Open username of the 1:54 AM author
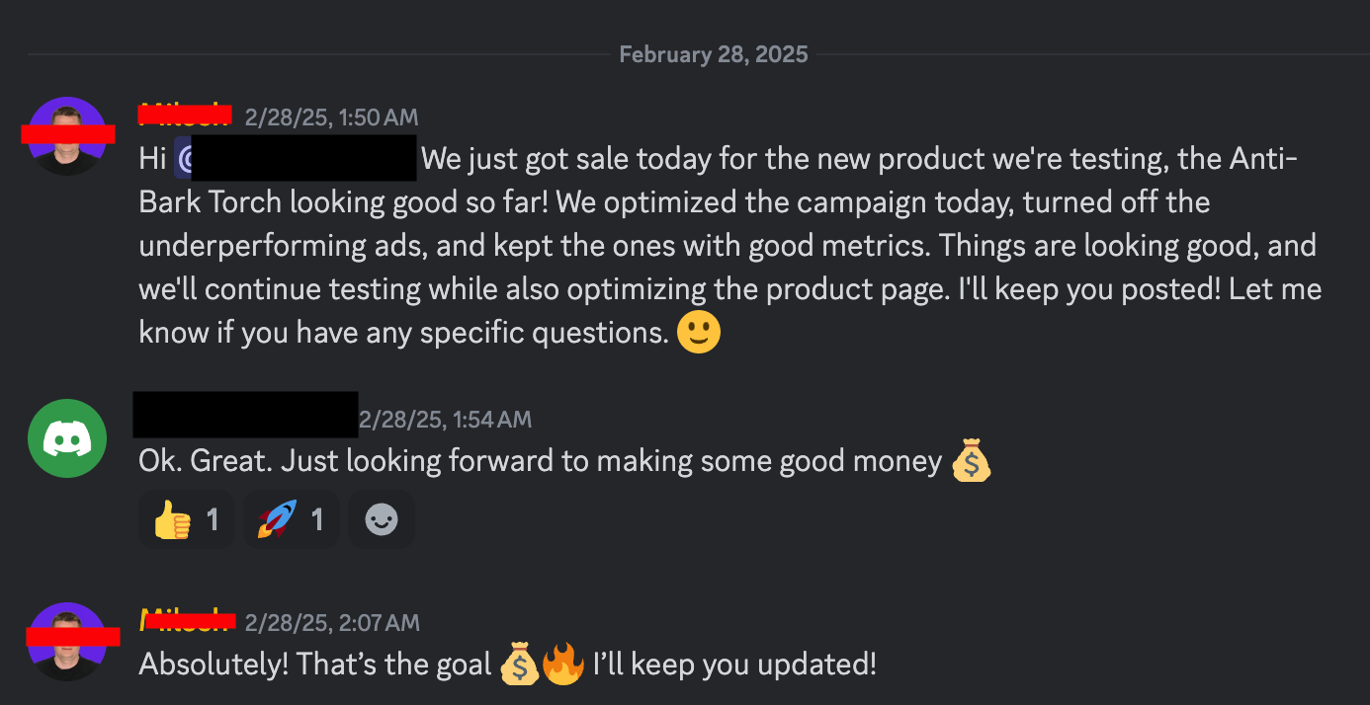 [245, 416]
